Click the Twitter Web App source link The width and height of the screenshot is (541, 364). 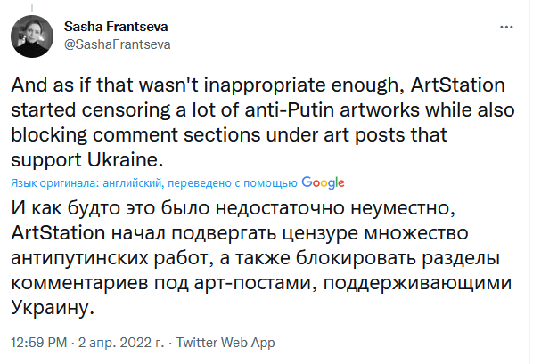coord(226,343)
